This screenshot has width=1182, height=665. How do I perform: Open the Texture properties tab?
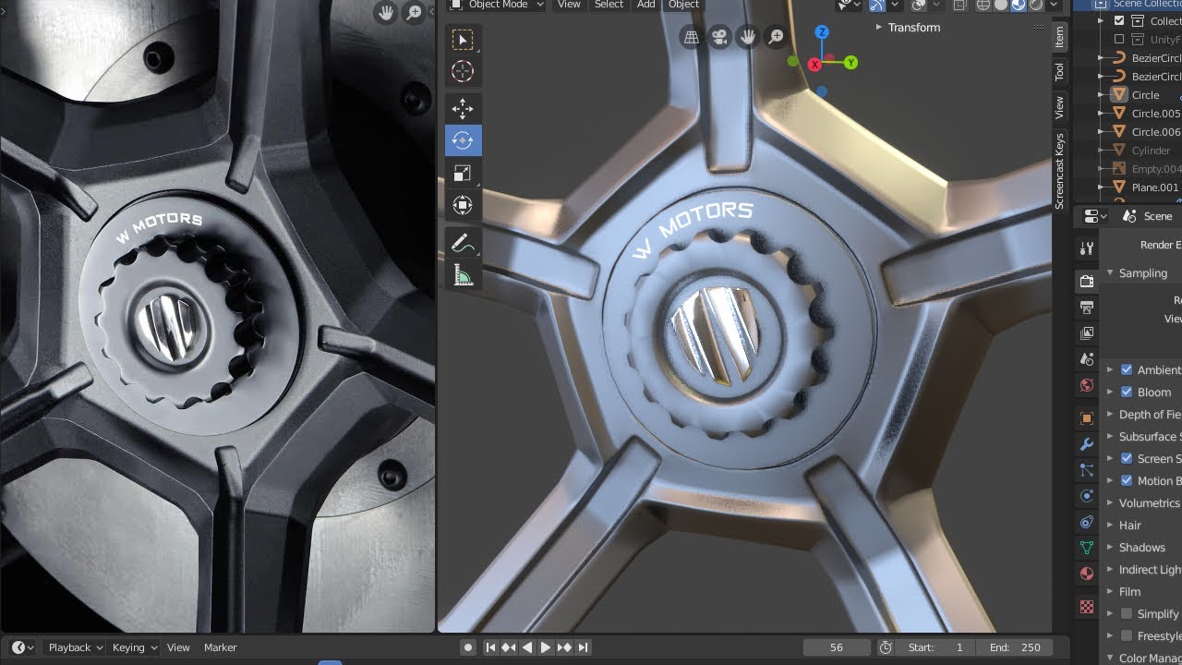pyautogui.click(x=1087, y=607)
